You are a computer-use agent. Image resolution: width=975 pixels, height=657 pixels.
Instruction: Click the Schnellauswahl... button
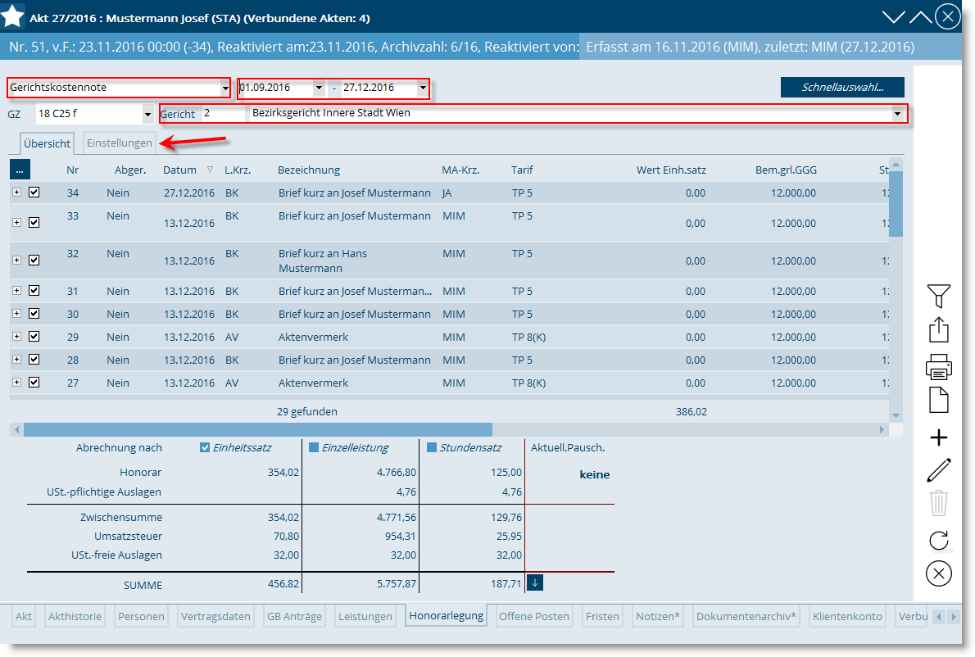(x=842, y=87)
